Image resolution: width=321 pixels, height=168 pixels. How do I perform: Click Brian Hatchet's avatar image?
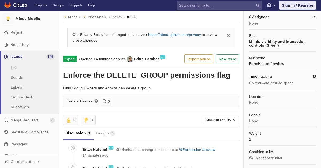click(130, 59)
